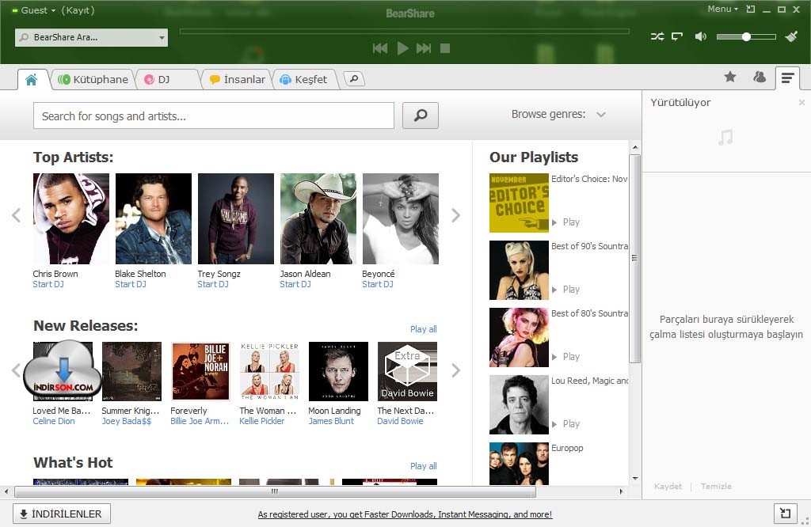
Task: Click the magnifier search button
Action: pyautogui.click(x=421, y=116)
